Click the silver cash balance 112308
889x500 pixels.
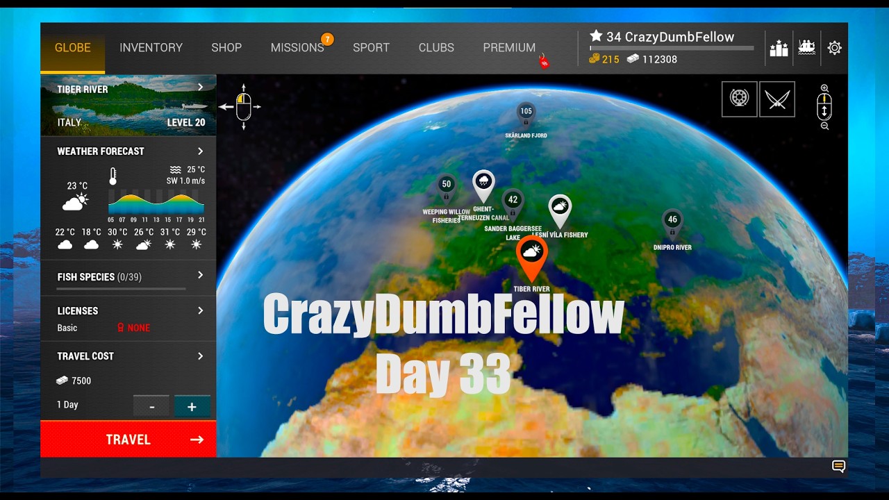pos(652,60)
